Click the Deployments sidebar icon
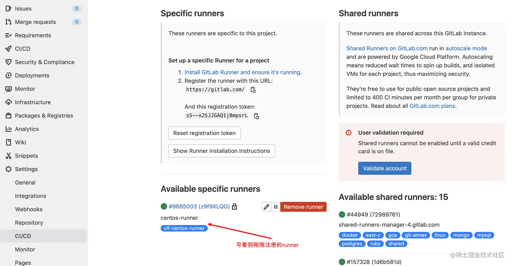 [8, 75]
